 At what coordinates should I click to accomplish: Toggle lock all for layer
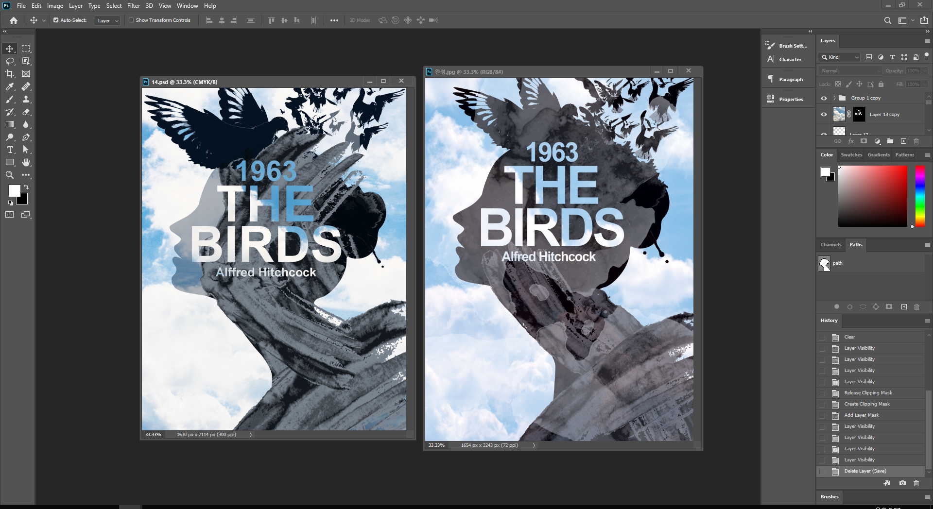coord(881,84)
